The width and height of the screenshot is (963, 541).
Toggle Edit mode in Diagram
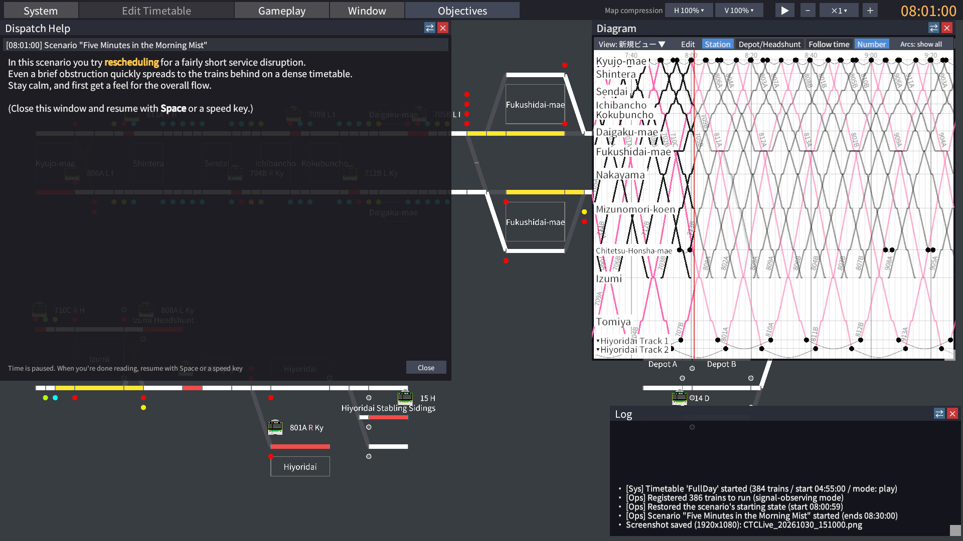pyautogui.click(x=688, y=44)
